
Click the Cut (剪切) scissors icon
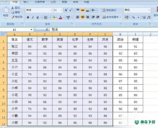(x=13, y=8)
